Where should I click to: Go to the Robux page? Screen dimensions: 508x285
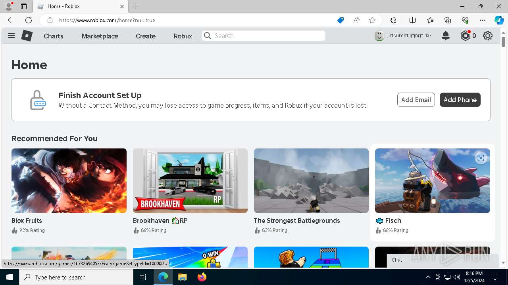[183, 36]
